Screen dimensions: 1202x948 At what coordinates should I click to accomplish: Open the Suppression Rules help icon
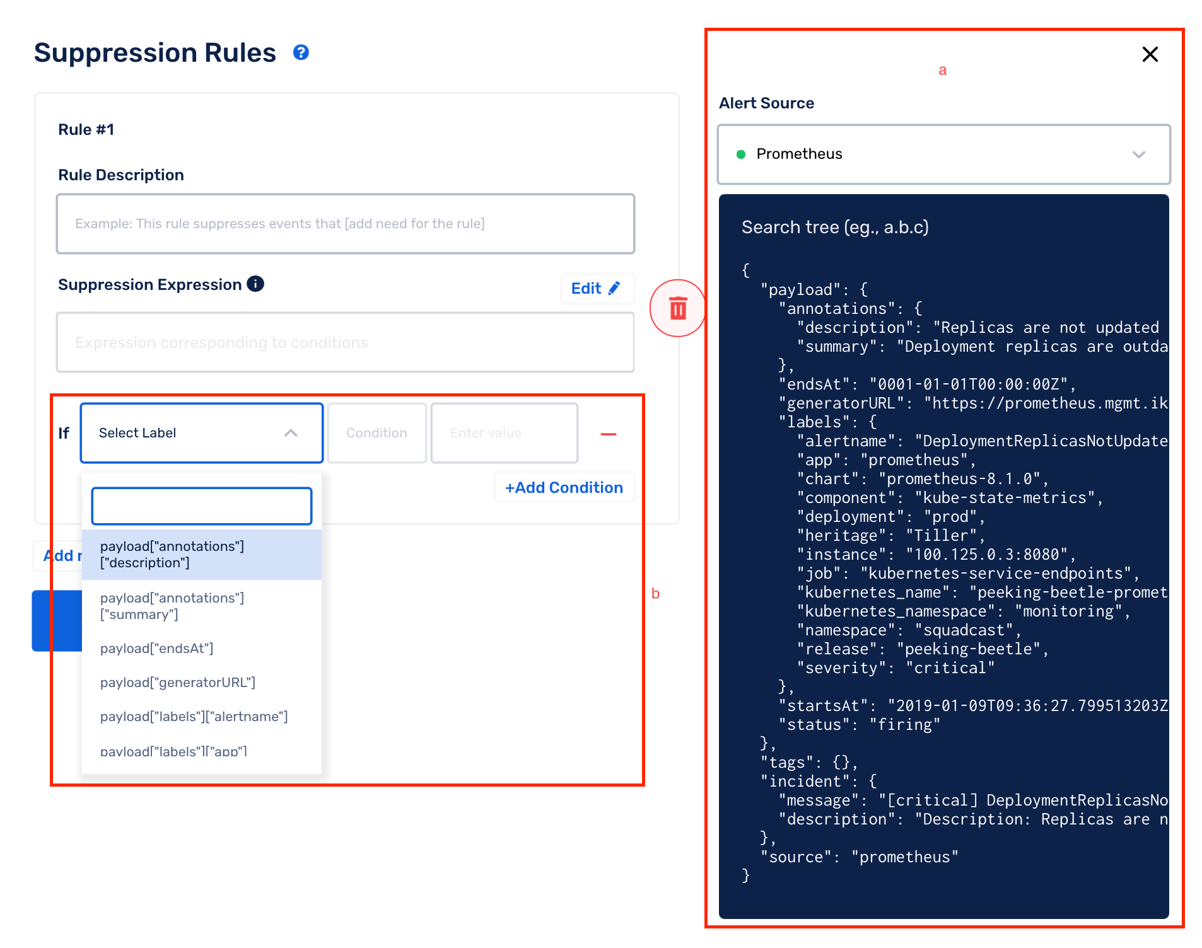click(x=301, y=52)
